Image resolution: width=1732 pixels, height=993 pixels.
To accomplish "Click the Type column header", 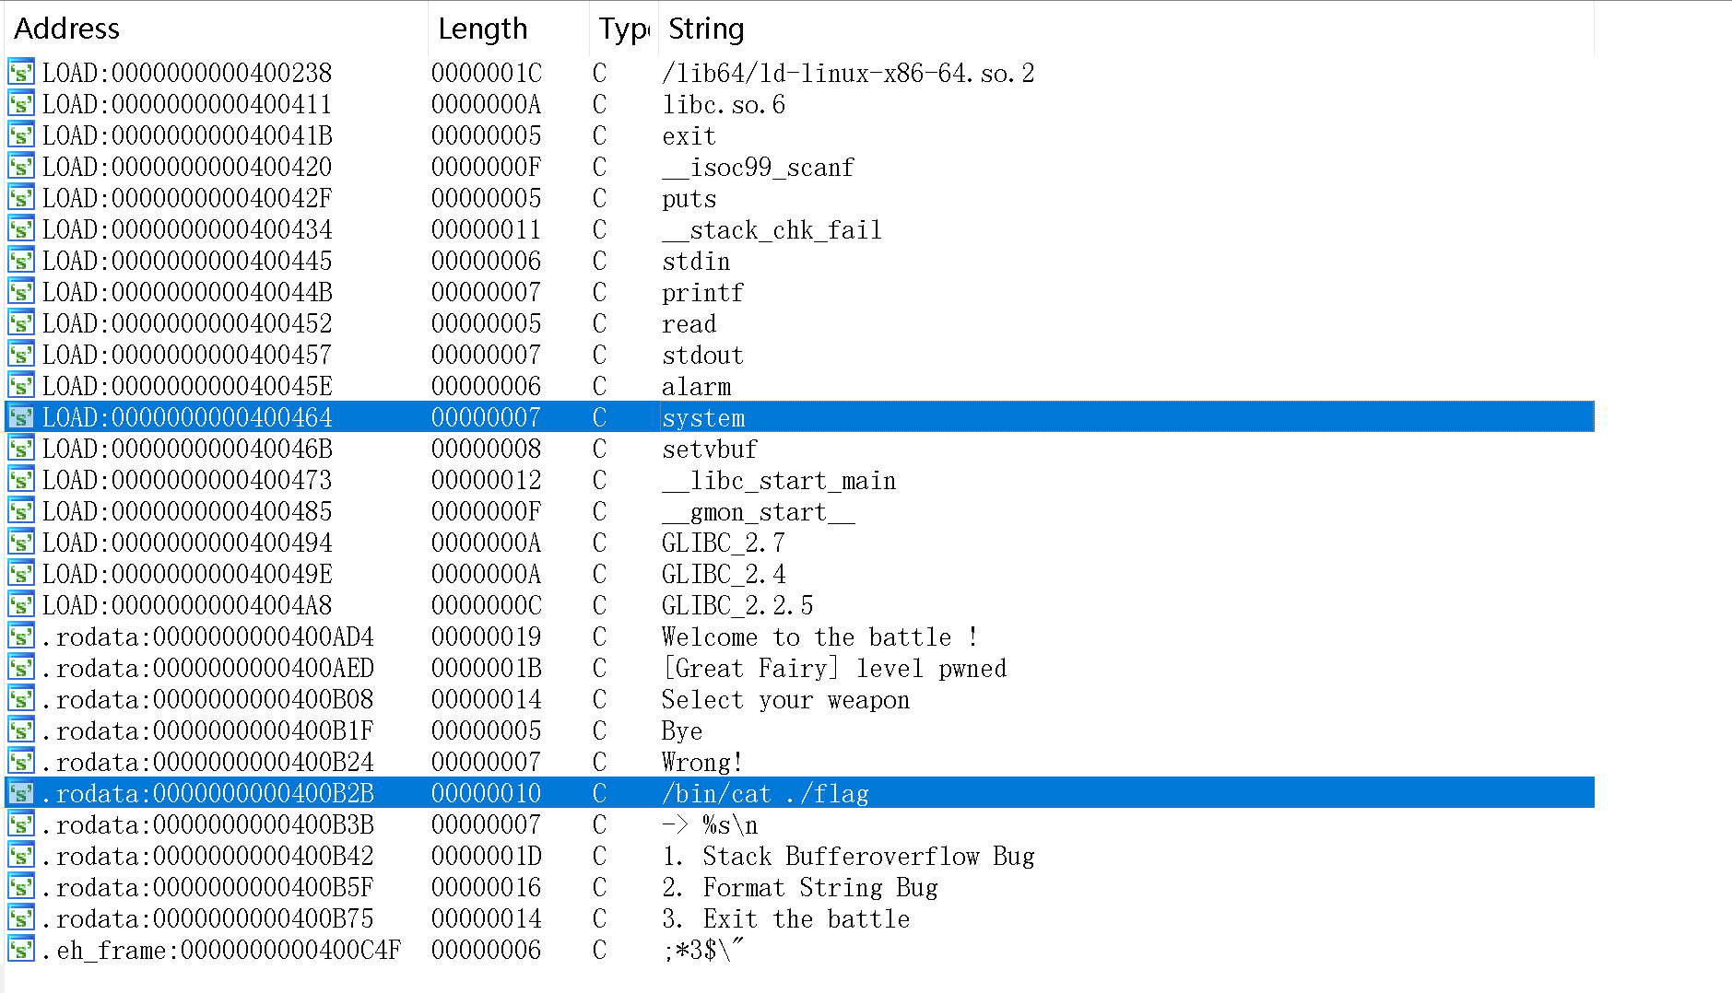I will (x=624, y=29).
